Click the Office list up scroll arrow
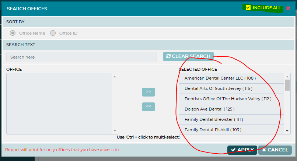 coord(115,77)
